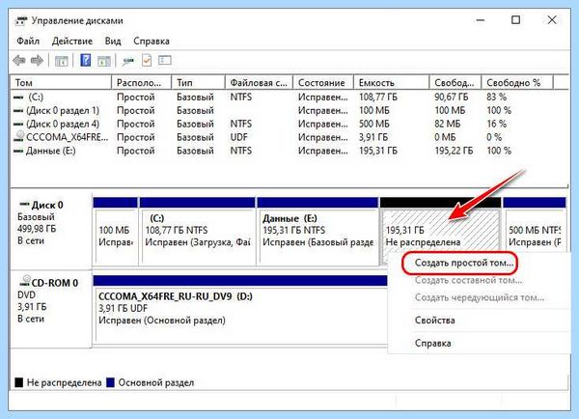This screenshot has width=579, height=419.
Task: Click drive icon of Диск 0 раздел 4
Action: (18, 125)
